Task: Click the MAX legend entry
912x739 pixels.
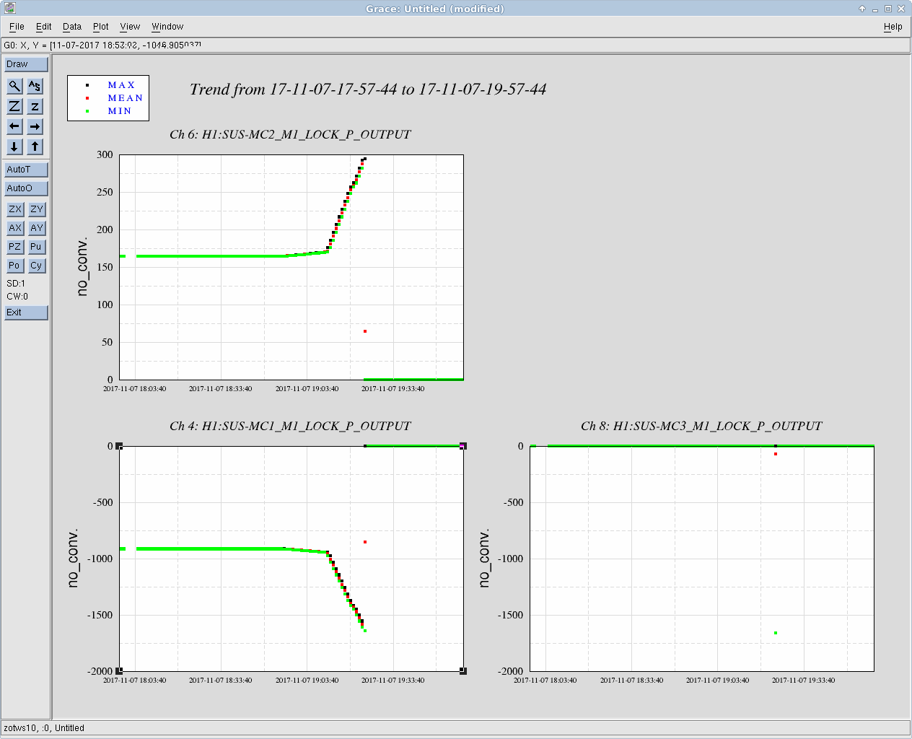Action: [121, 85]
